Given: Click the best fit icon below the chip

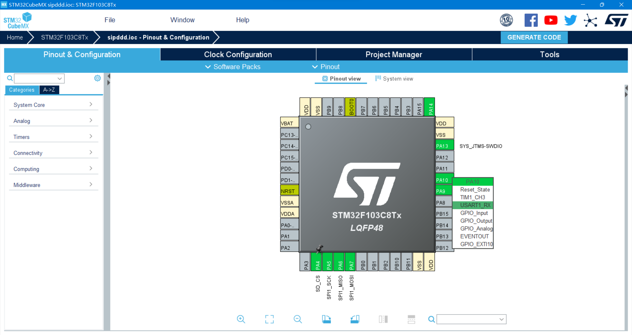Looking at the screenshot, I should pos(269,319).
